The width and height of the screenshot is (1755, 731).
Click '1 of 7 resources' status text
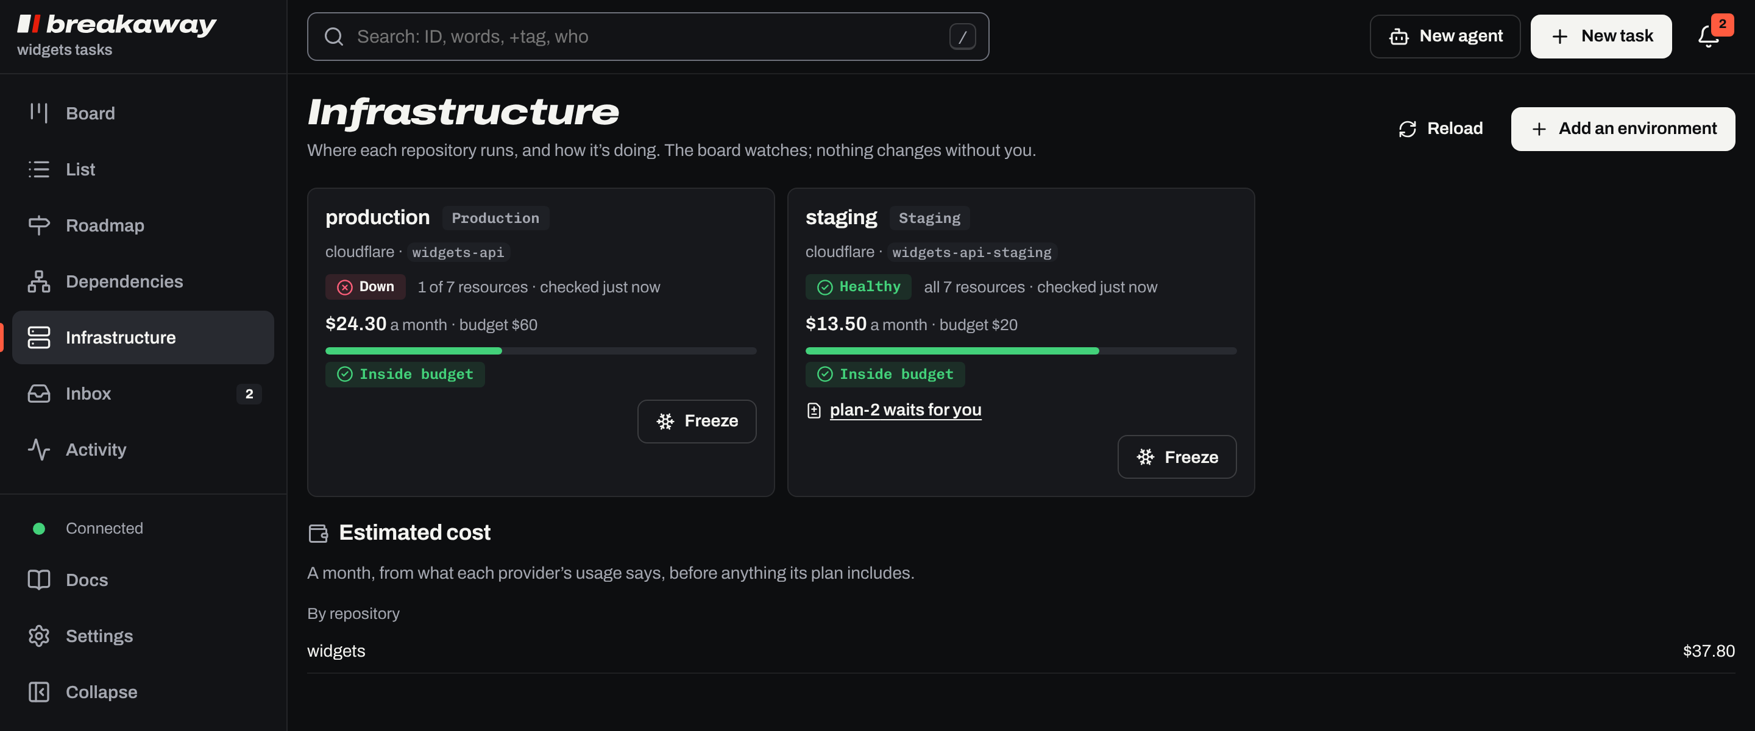472,288
